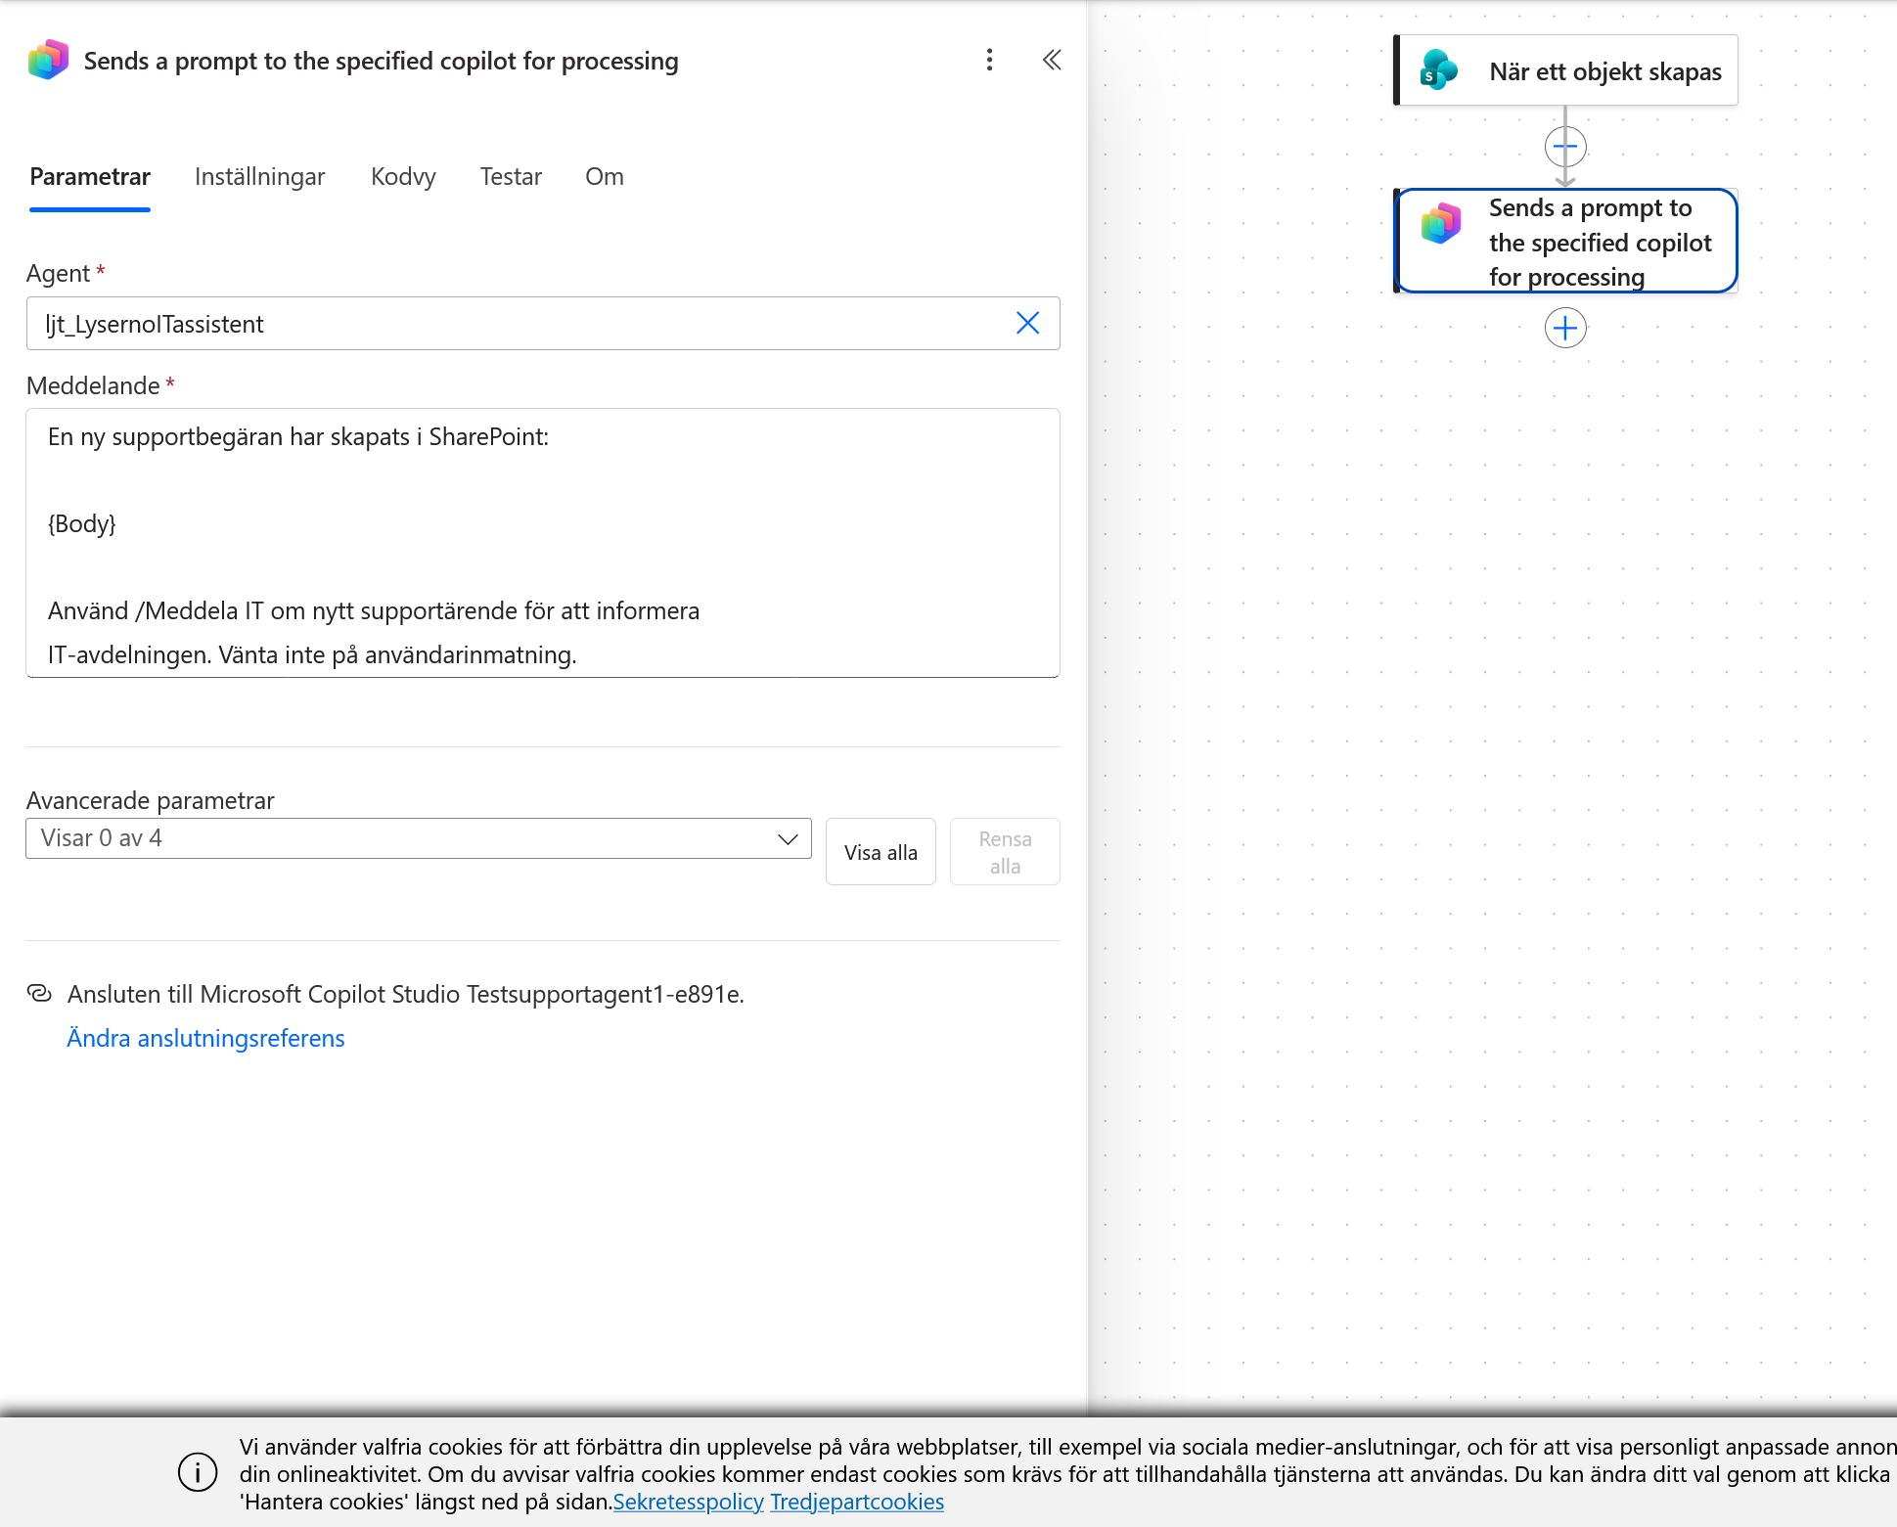The image size is (1897, 1527).
Task: Add a step below copilot action
Action: [1565, 328]
